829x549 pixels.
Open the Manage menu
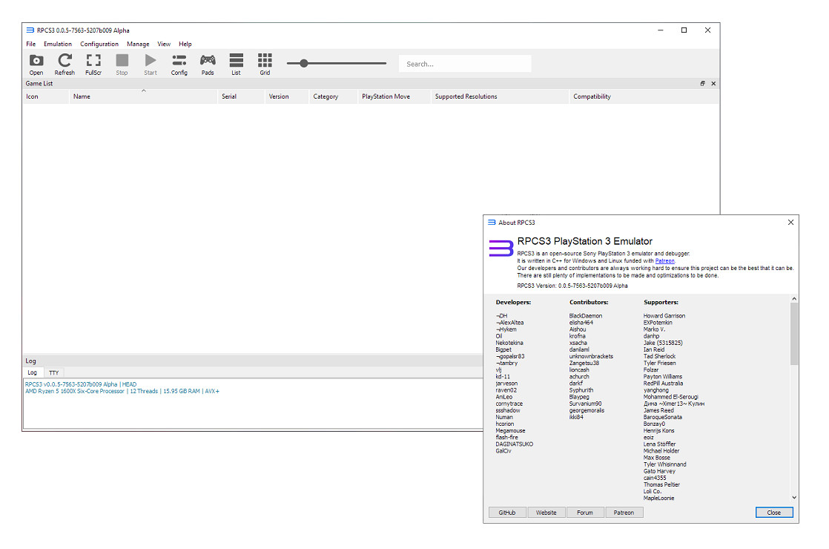click(x=138, y=44)
